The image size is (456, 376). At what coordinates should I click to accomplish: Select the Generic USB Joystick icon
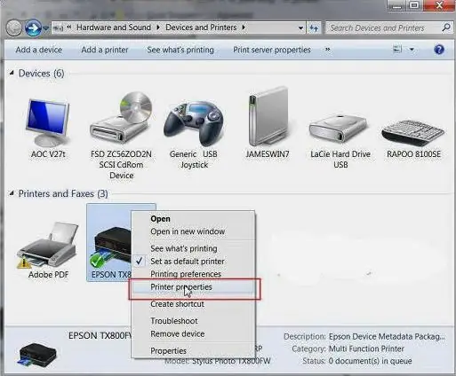194,123
